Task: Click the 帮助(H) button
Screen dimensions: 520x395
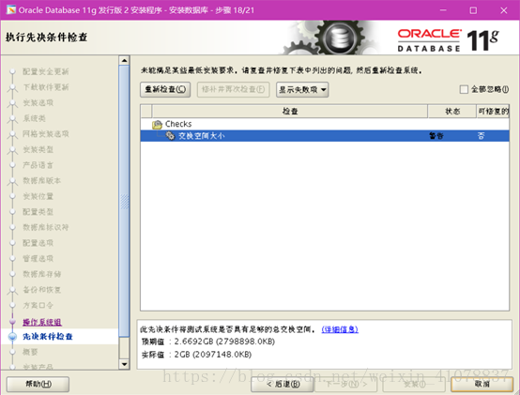Action: click(x=38, y=384)
